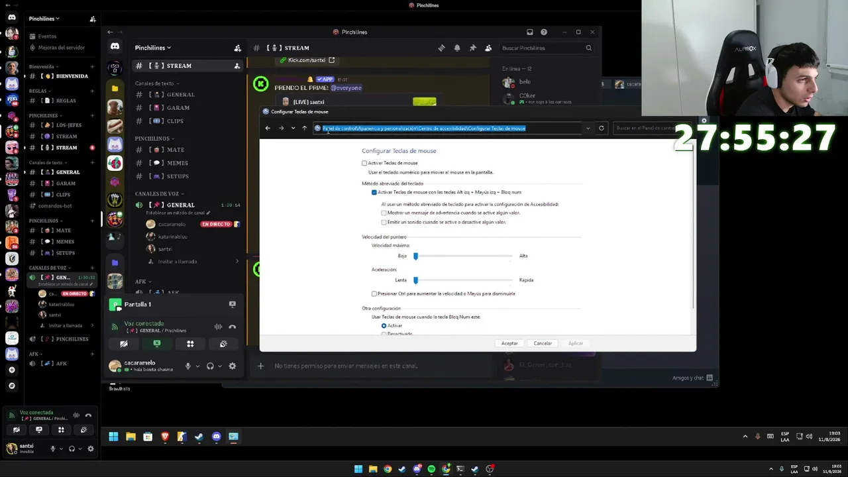Enable the 'Activar Teclas de mouse' checkbox

[x=364, y=163]
